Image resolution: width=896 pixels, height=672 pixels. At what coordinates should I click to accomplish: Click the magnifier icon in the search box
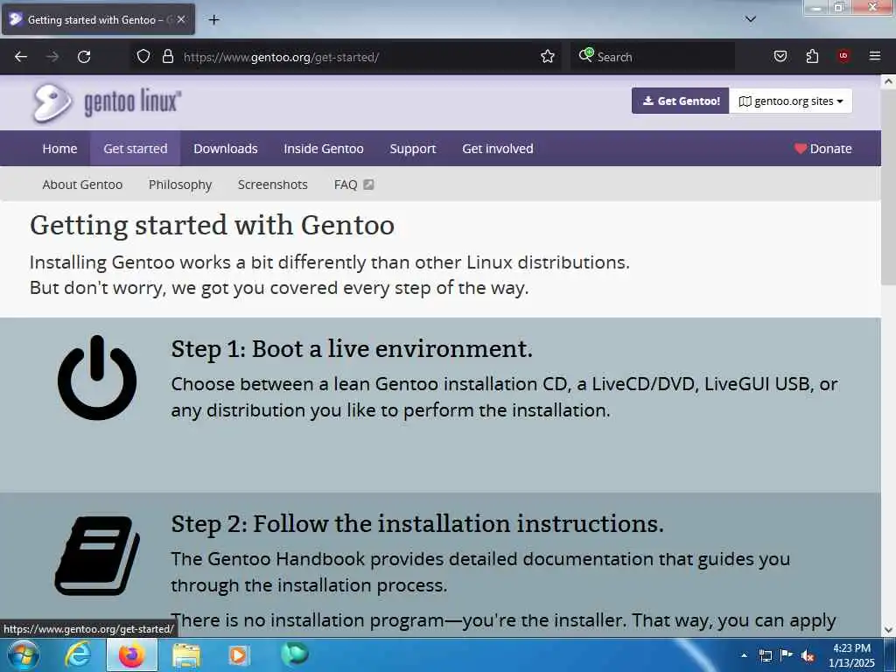coord(586,55)
